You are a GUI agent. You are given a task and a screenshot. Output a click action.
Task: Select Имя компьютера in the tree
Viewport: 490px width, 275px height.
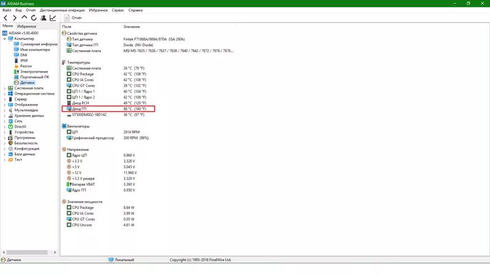[32, 50]
